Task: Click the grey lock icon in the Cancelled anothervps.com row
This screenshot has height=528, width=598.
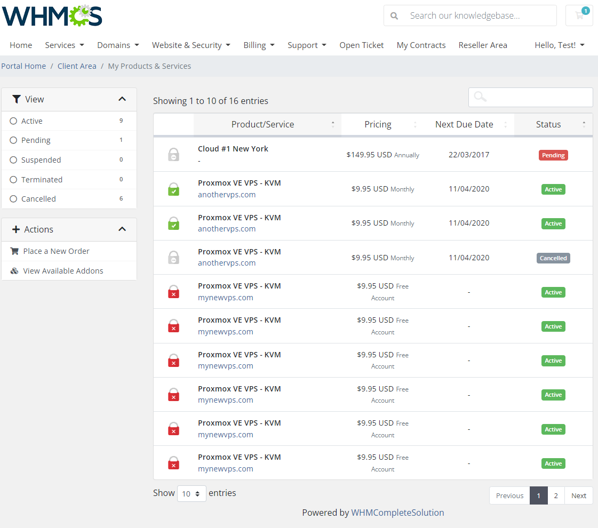Action: click(173, 258)
